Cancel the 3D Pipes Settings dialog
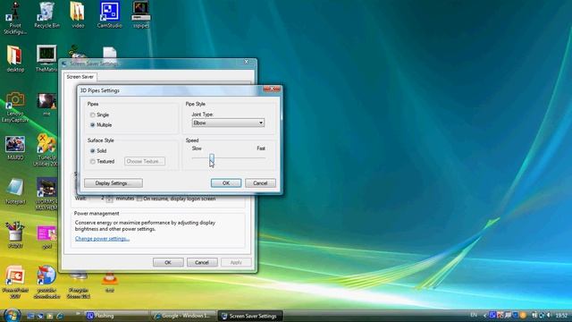This screenshot has width=572, height=322. click(260, 183)
